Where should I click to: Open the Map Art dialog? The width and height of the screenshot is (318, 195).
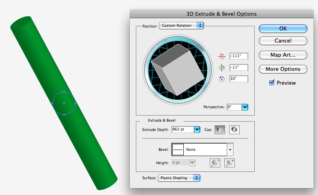pyautogui.click(x=283, y=55)
